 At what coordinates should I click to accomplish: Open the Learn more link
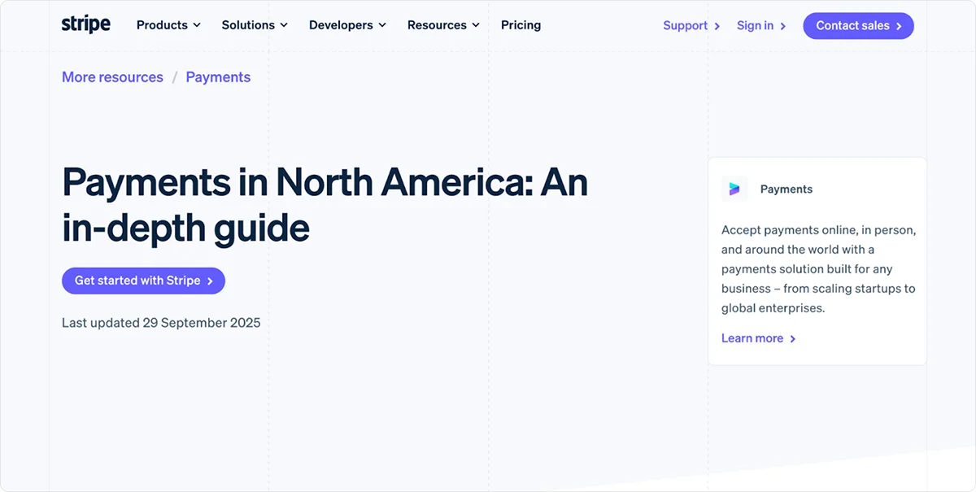tap(752, 338)
